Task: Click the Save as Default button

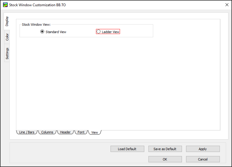Action: tap(165, 149)
